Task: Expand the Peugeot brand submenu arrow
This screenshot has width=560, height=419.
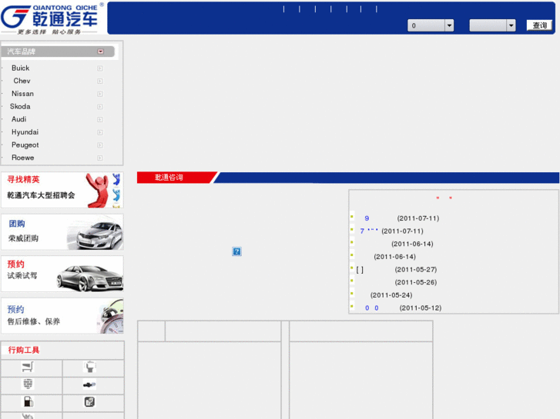Action: 100,145
